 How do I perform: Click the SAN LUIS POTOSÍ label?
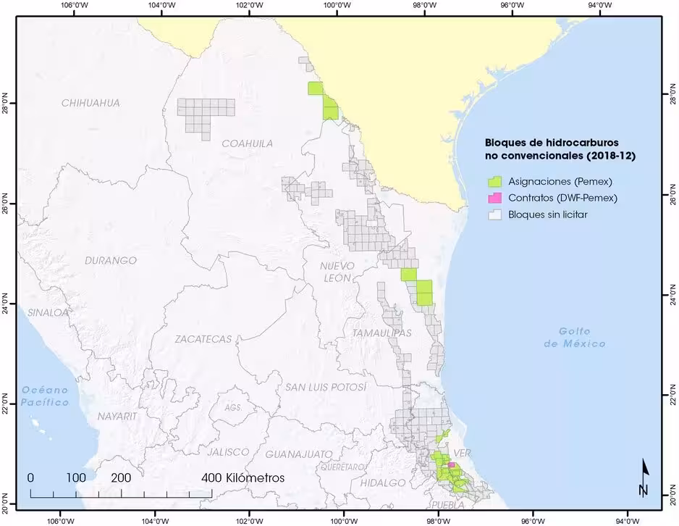(x=326, y=388)
